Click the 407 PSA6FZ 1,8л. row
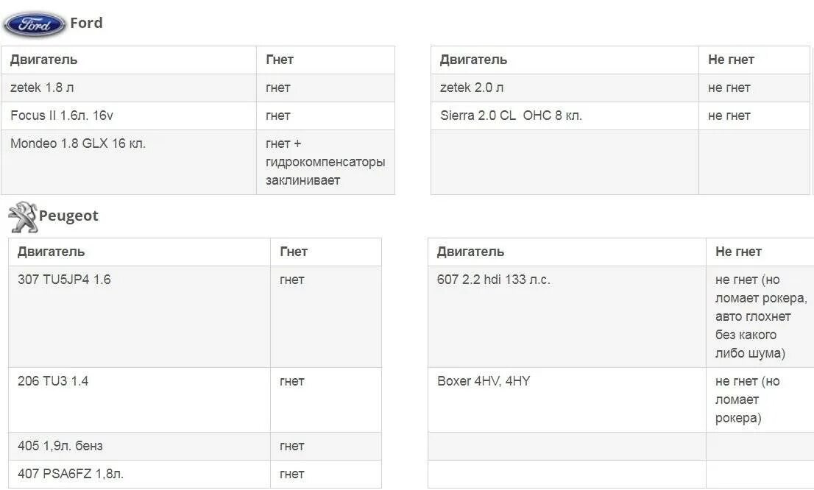This screenshot has width=814, height=490. click(x=195, y=474)
